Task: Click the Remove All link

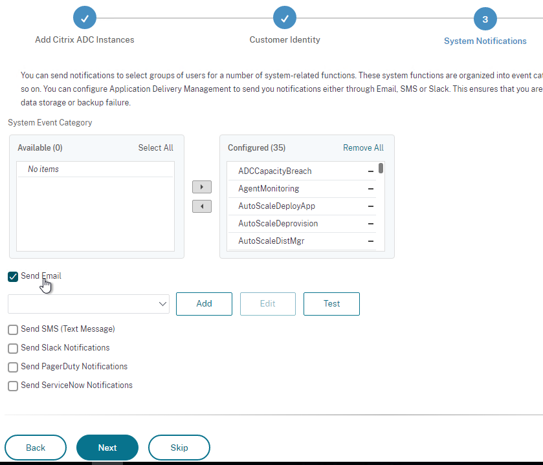Action: 363,147
